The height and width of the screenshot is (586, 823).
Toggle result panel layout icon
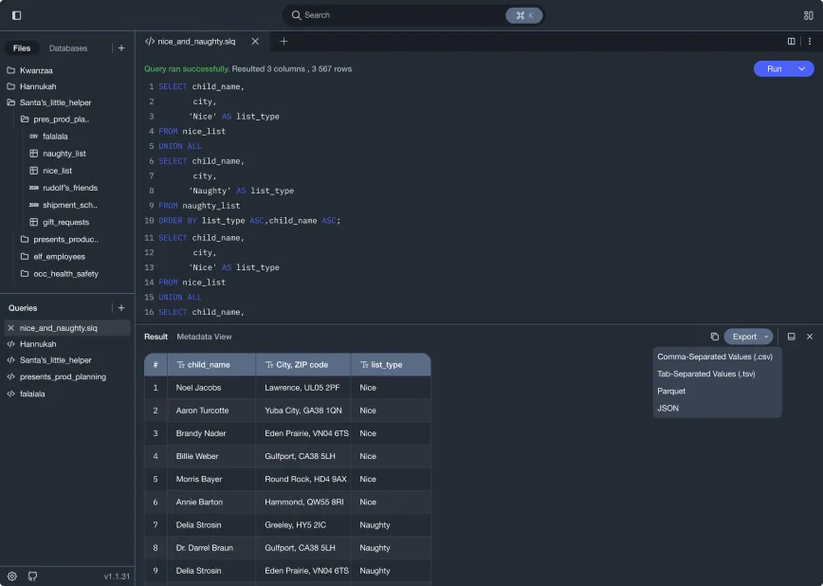(x=792, y=337)
